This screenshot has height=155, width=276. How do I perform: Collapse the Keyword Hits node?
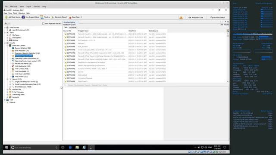(x=7, y=79)
